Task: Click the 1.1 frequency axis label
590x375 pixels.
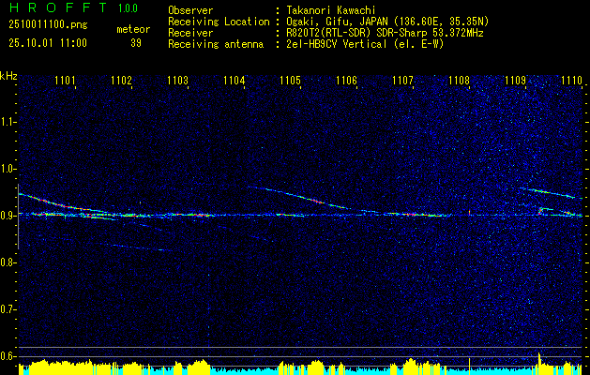Action: 8,122
